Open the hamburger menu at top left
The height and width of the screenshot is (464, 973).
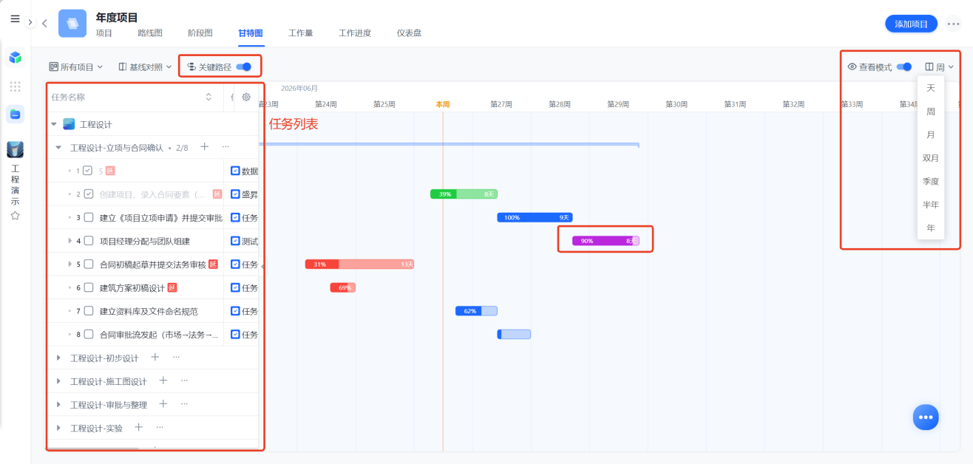pos(15,18)
